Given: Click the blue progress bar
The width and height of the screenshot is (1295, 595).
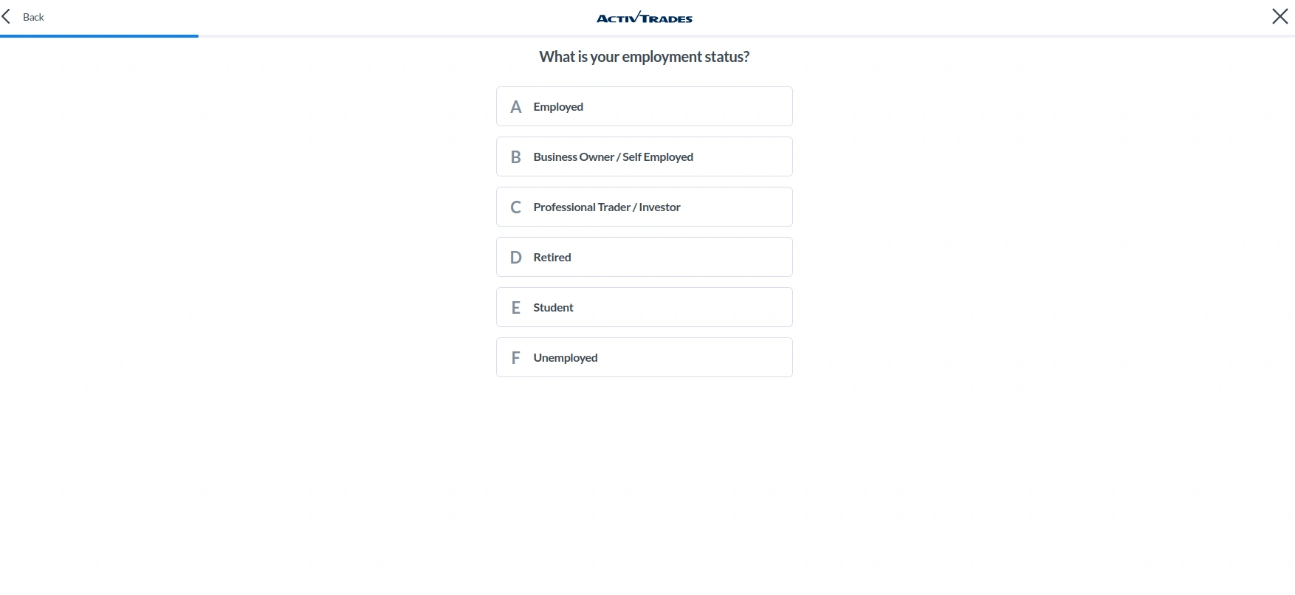Looking at the screenshot, I should (100, 35).
